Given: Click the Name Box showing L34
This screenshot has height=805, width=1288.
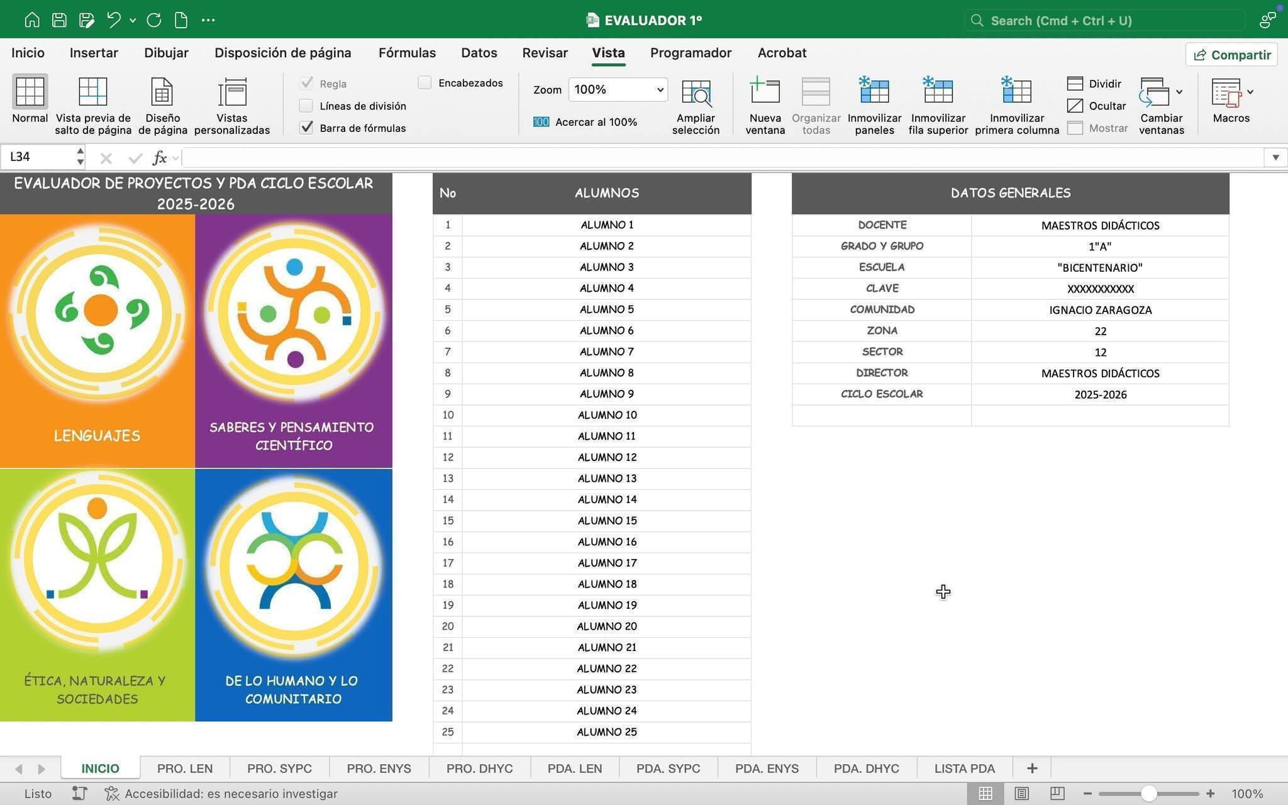Looking at the screenshot, I should coord(38,157).
